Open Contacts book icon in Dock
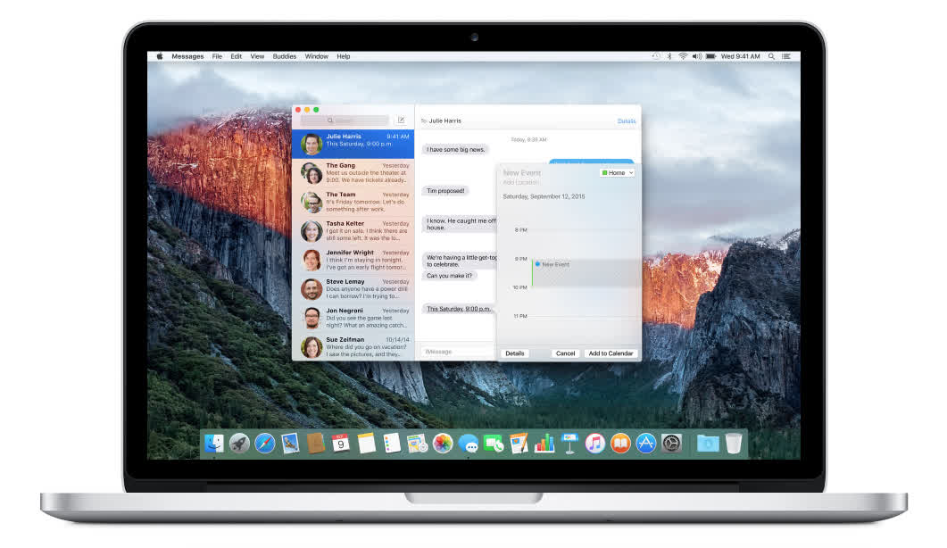The height and width of the screenshot is (548, 947). point(315,444)
